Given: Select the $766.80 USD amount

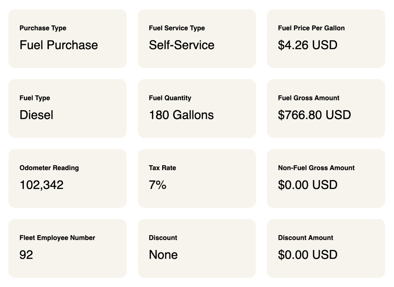Looking at the screenshot, I should 314,115.
